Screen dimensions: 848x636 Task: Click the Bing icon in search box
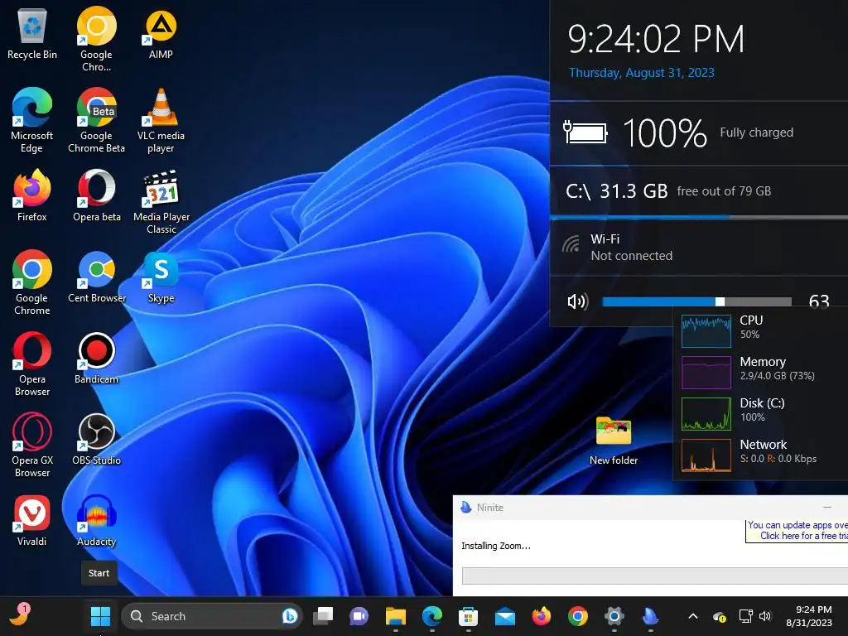289,616
